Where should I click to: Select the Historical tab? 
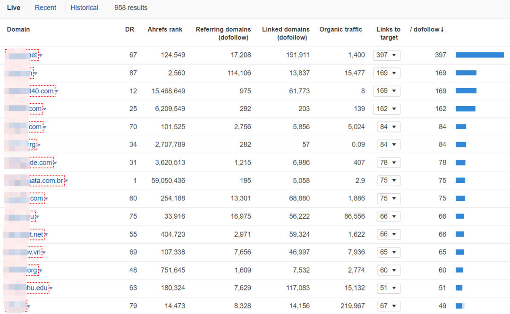click(x=84, y=8)
